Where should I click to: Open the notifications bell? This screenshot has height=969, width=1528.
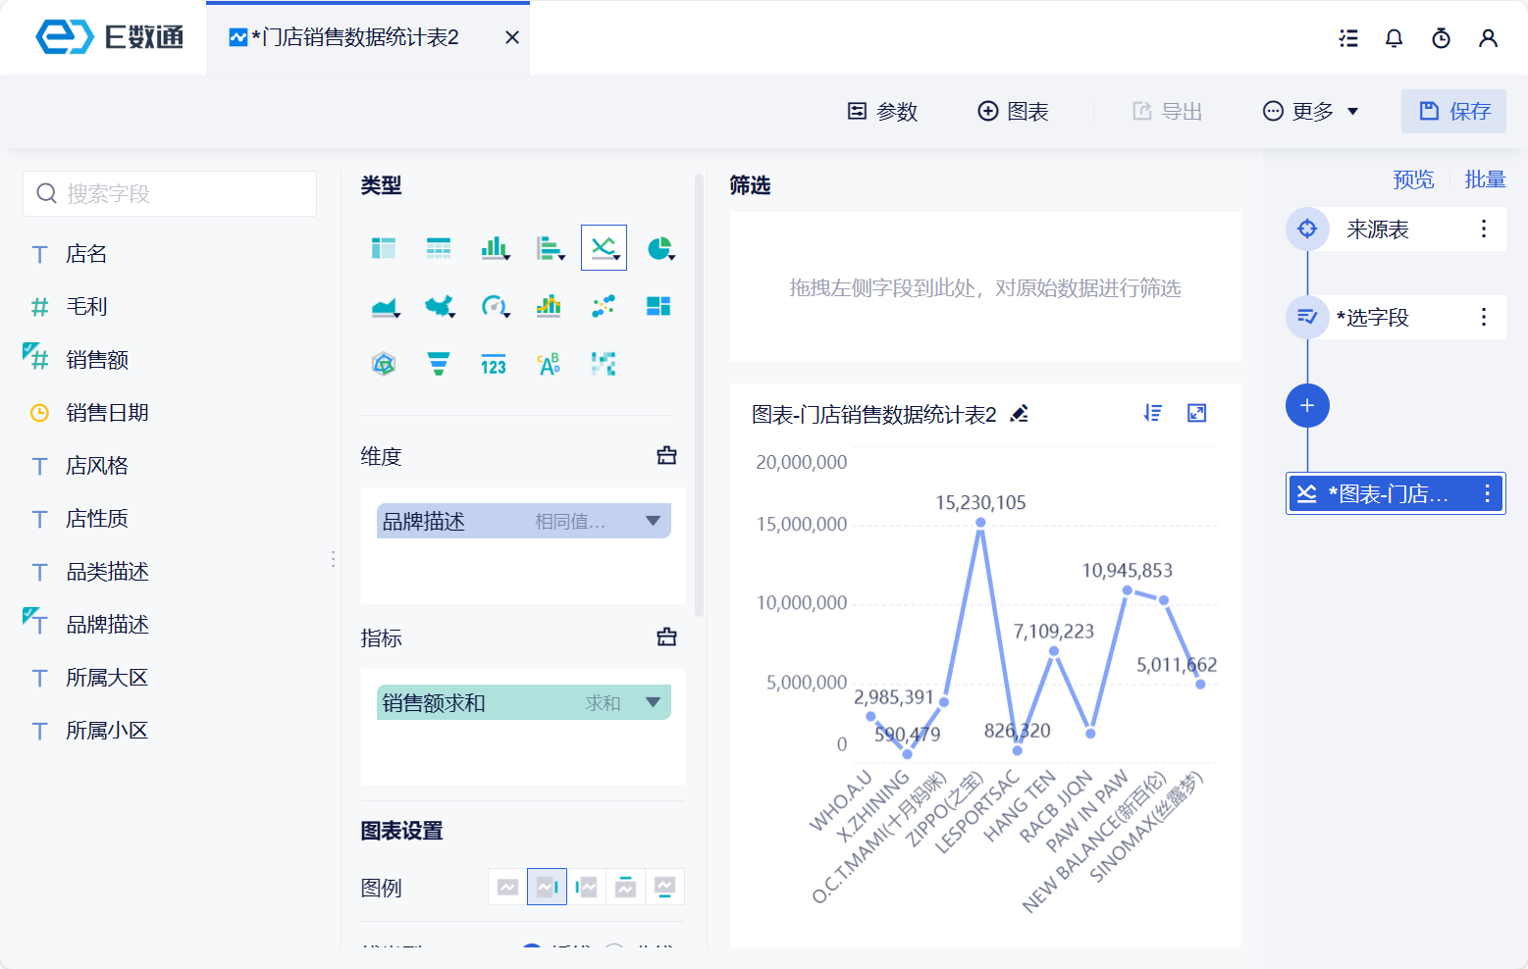click(x=1394, y=38)
